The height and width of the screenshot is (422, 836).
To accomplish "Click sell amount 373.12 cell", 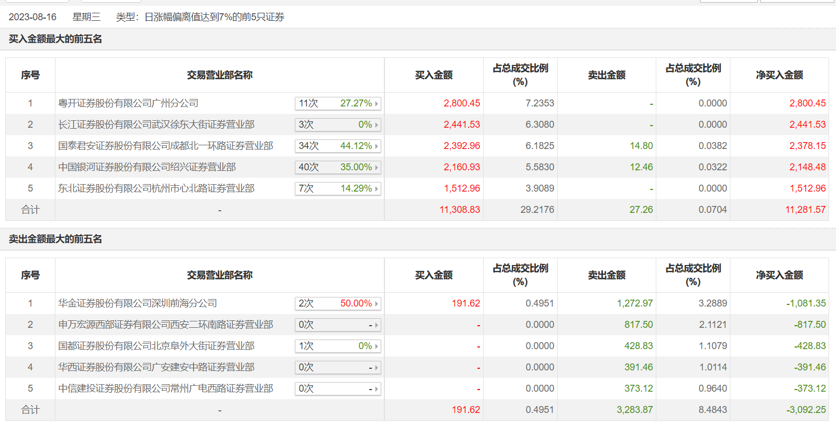I will pyautogui.click(x=639, y=388).
